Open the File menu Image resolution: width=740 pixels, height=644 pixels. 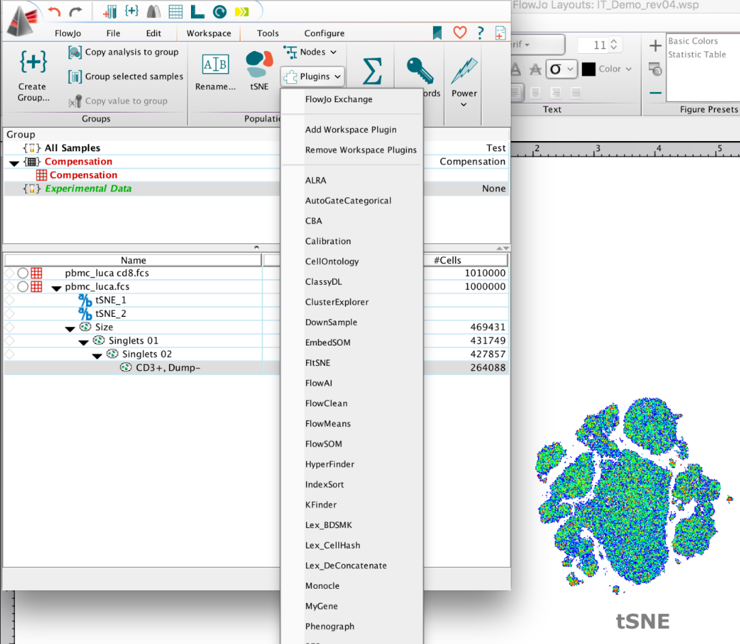(x=113, y=33)
